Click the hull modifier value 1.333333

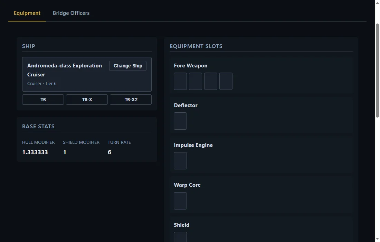(x=35, y=152)
